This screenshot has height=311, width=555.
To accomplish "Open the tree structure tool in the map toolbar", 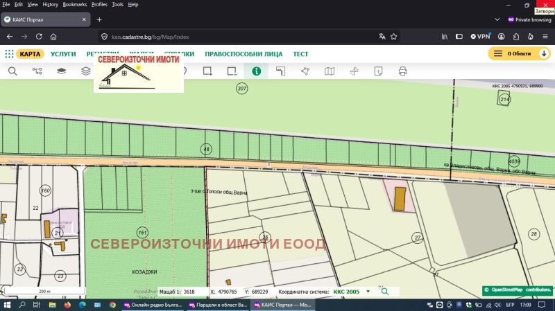I will [x=37, y=71].
